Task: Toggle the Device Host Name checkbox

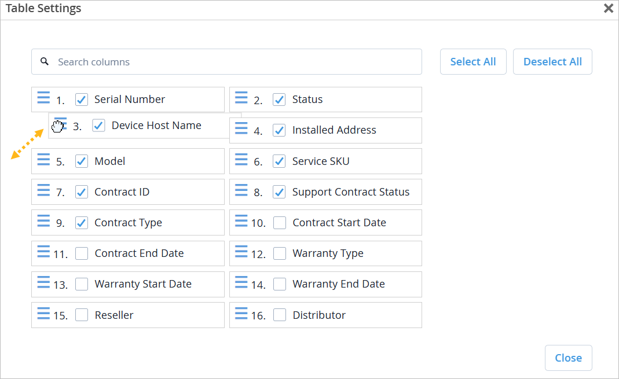Action: [x=98, y=126]
